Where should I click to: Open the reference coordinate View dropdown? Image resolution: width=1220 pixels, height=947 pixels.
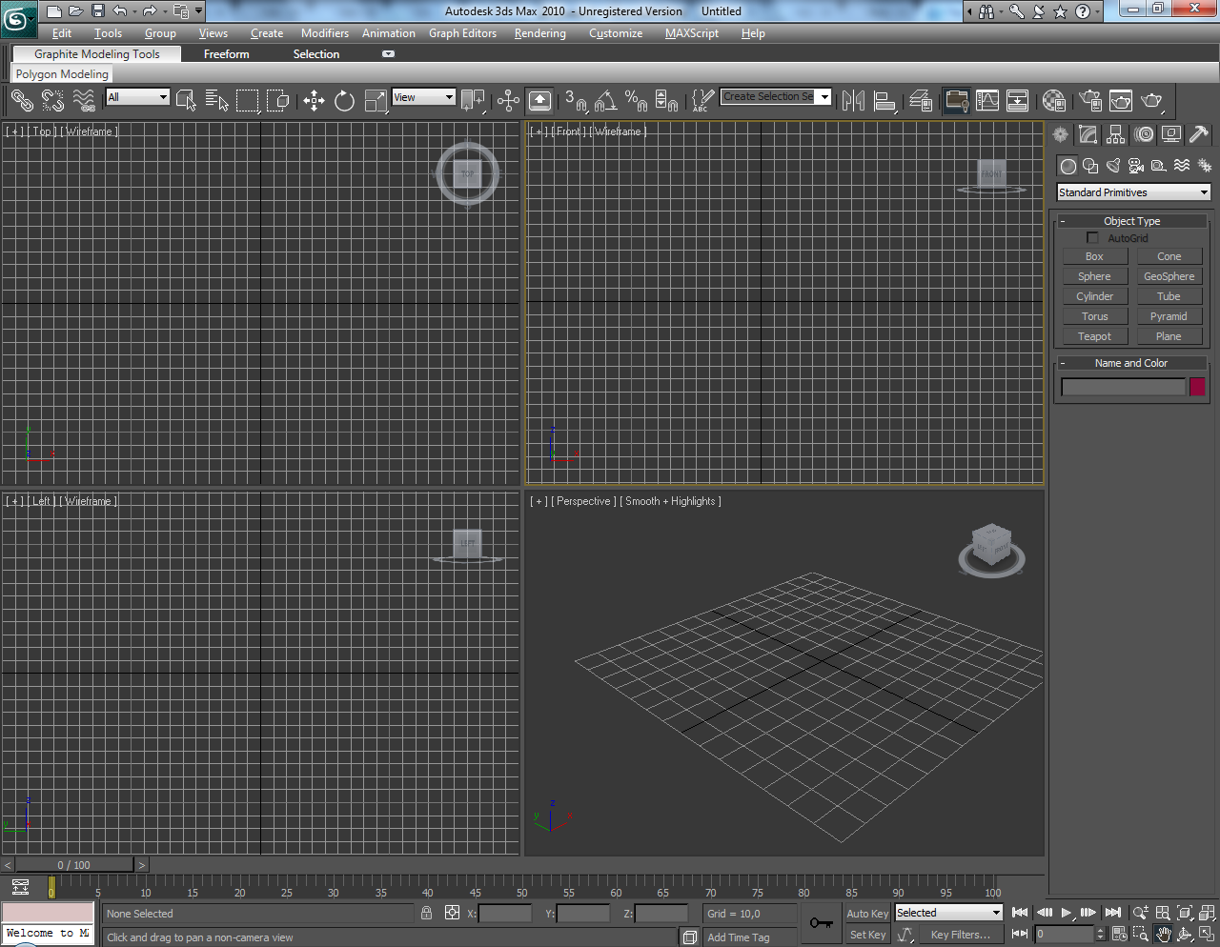coord(423,97)
